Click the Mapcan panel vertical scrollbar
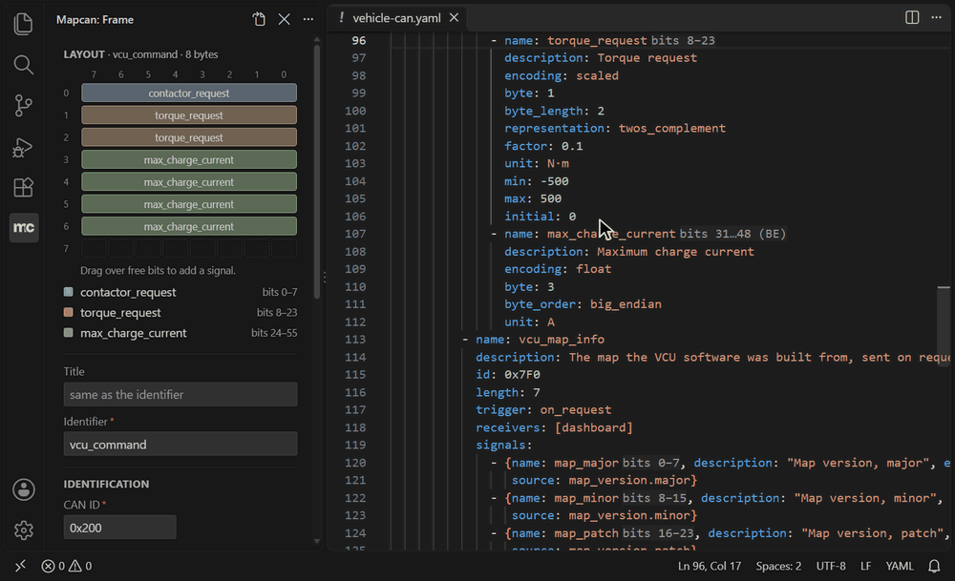The height and width of the screenshot is (581, 955). 317,171
